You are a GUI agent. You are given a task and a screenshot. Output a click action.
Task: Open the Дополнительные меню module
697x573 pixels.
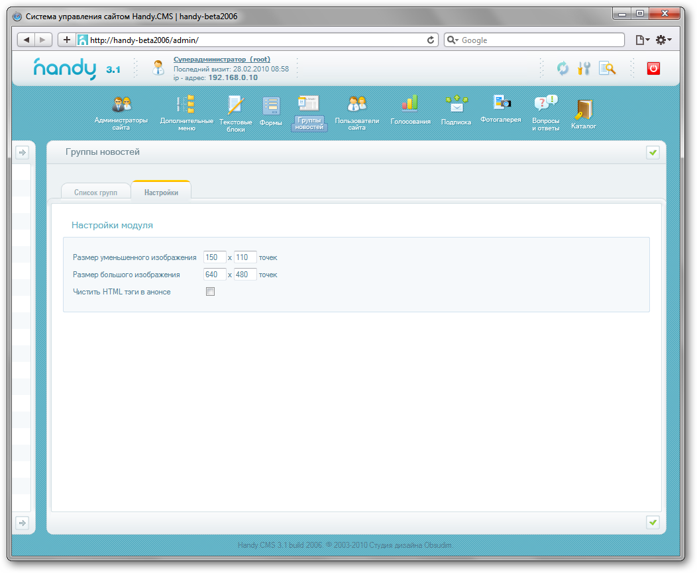[186, 112]
